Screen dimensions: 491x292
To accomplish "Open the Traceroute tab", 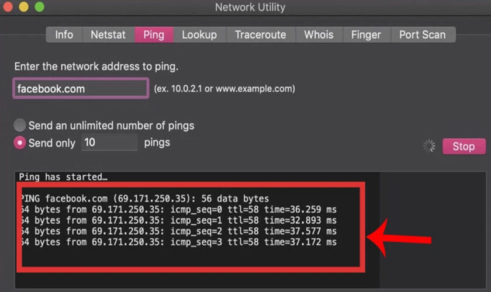I will (x=261, y=34).
